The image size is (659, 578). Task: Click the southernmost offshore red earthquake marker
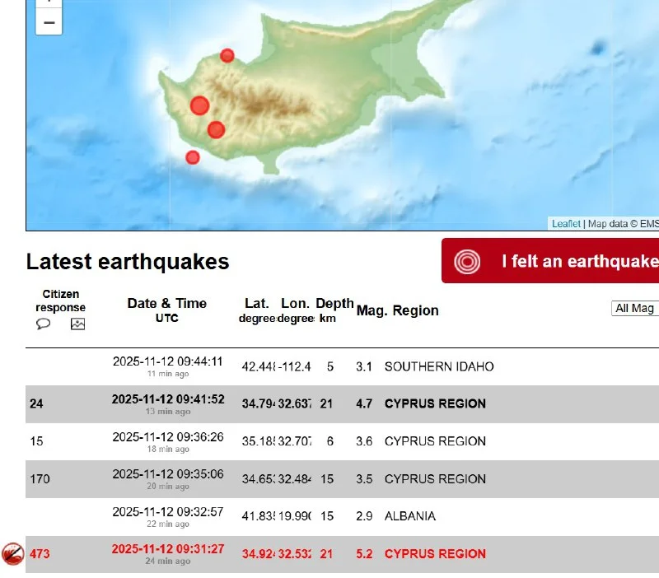tap(193, 157)
